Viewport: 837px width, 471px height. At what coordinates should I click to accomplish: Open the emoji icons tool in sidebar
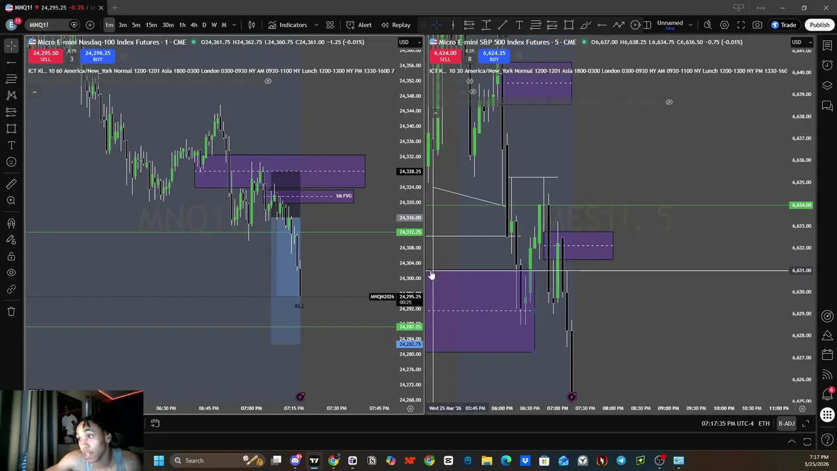click(x=11, y=162)
